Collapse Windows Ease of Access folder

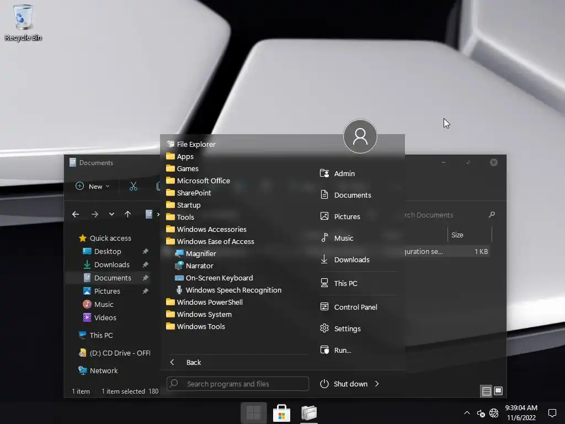pyautogui.click(x=210, y=242)
